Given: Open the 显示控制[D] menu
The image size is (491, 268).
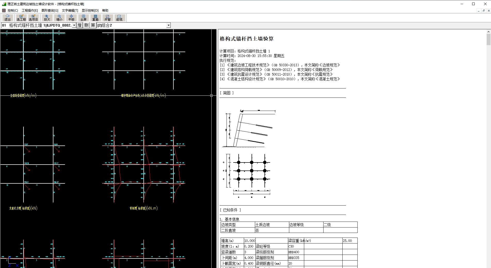Looking at the screenshot, I should coord(90,11).
